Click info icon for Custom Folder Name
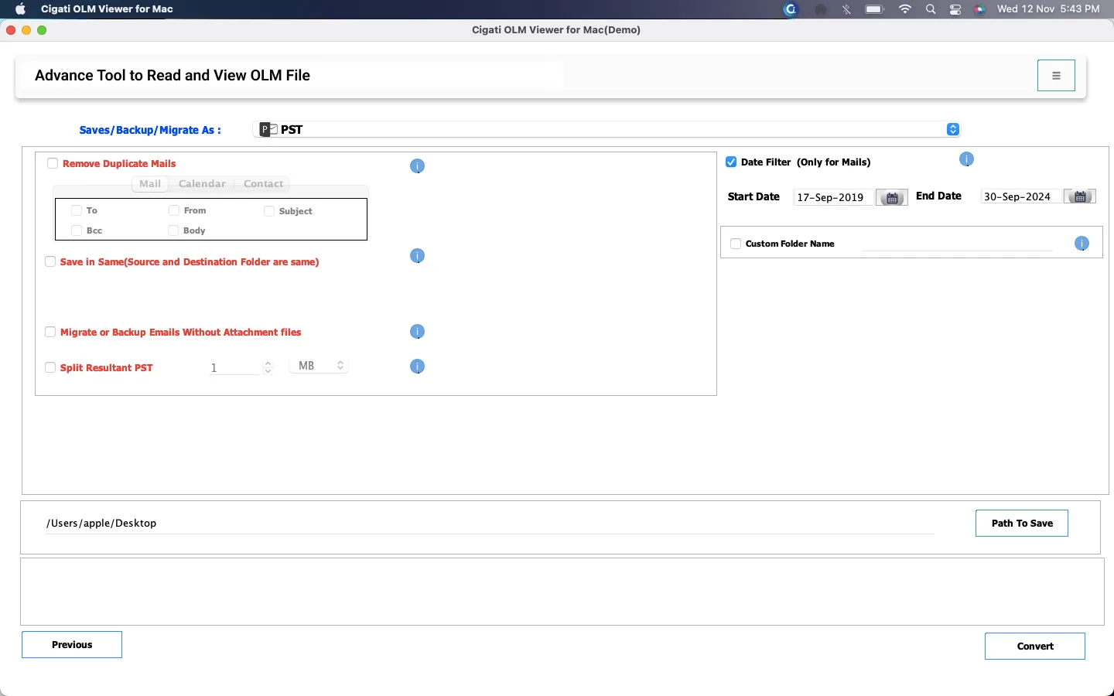 pos(1082,244)
